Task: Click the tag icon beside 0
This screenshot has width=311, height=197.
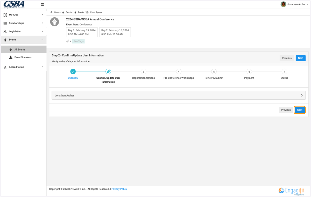Action: point(67,41)
